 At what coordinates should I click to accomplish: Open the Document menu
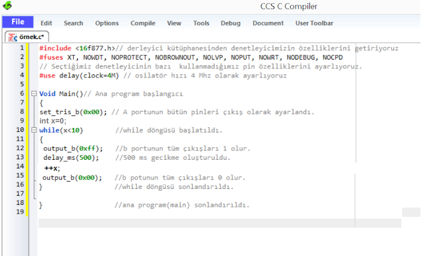tap(268, 23)
